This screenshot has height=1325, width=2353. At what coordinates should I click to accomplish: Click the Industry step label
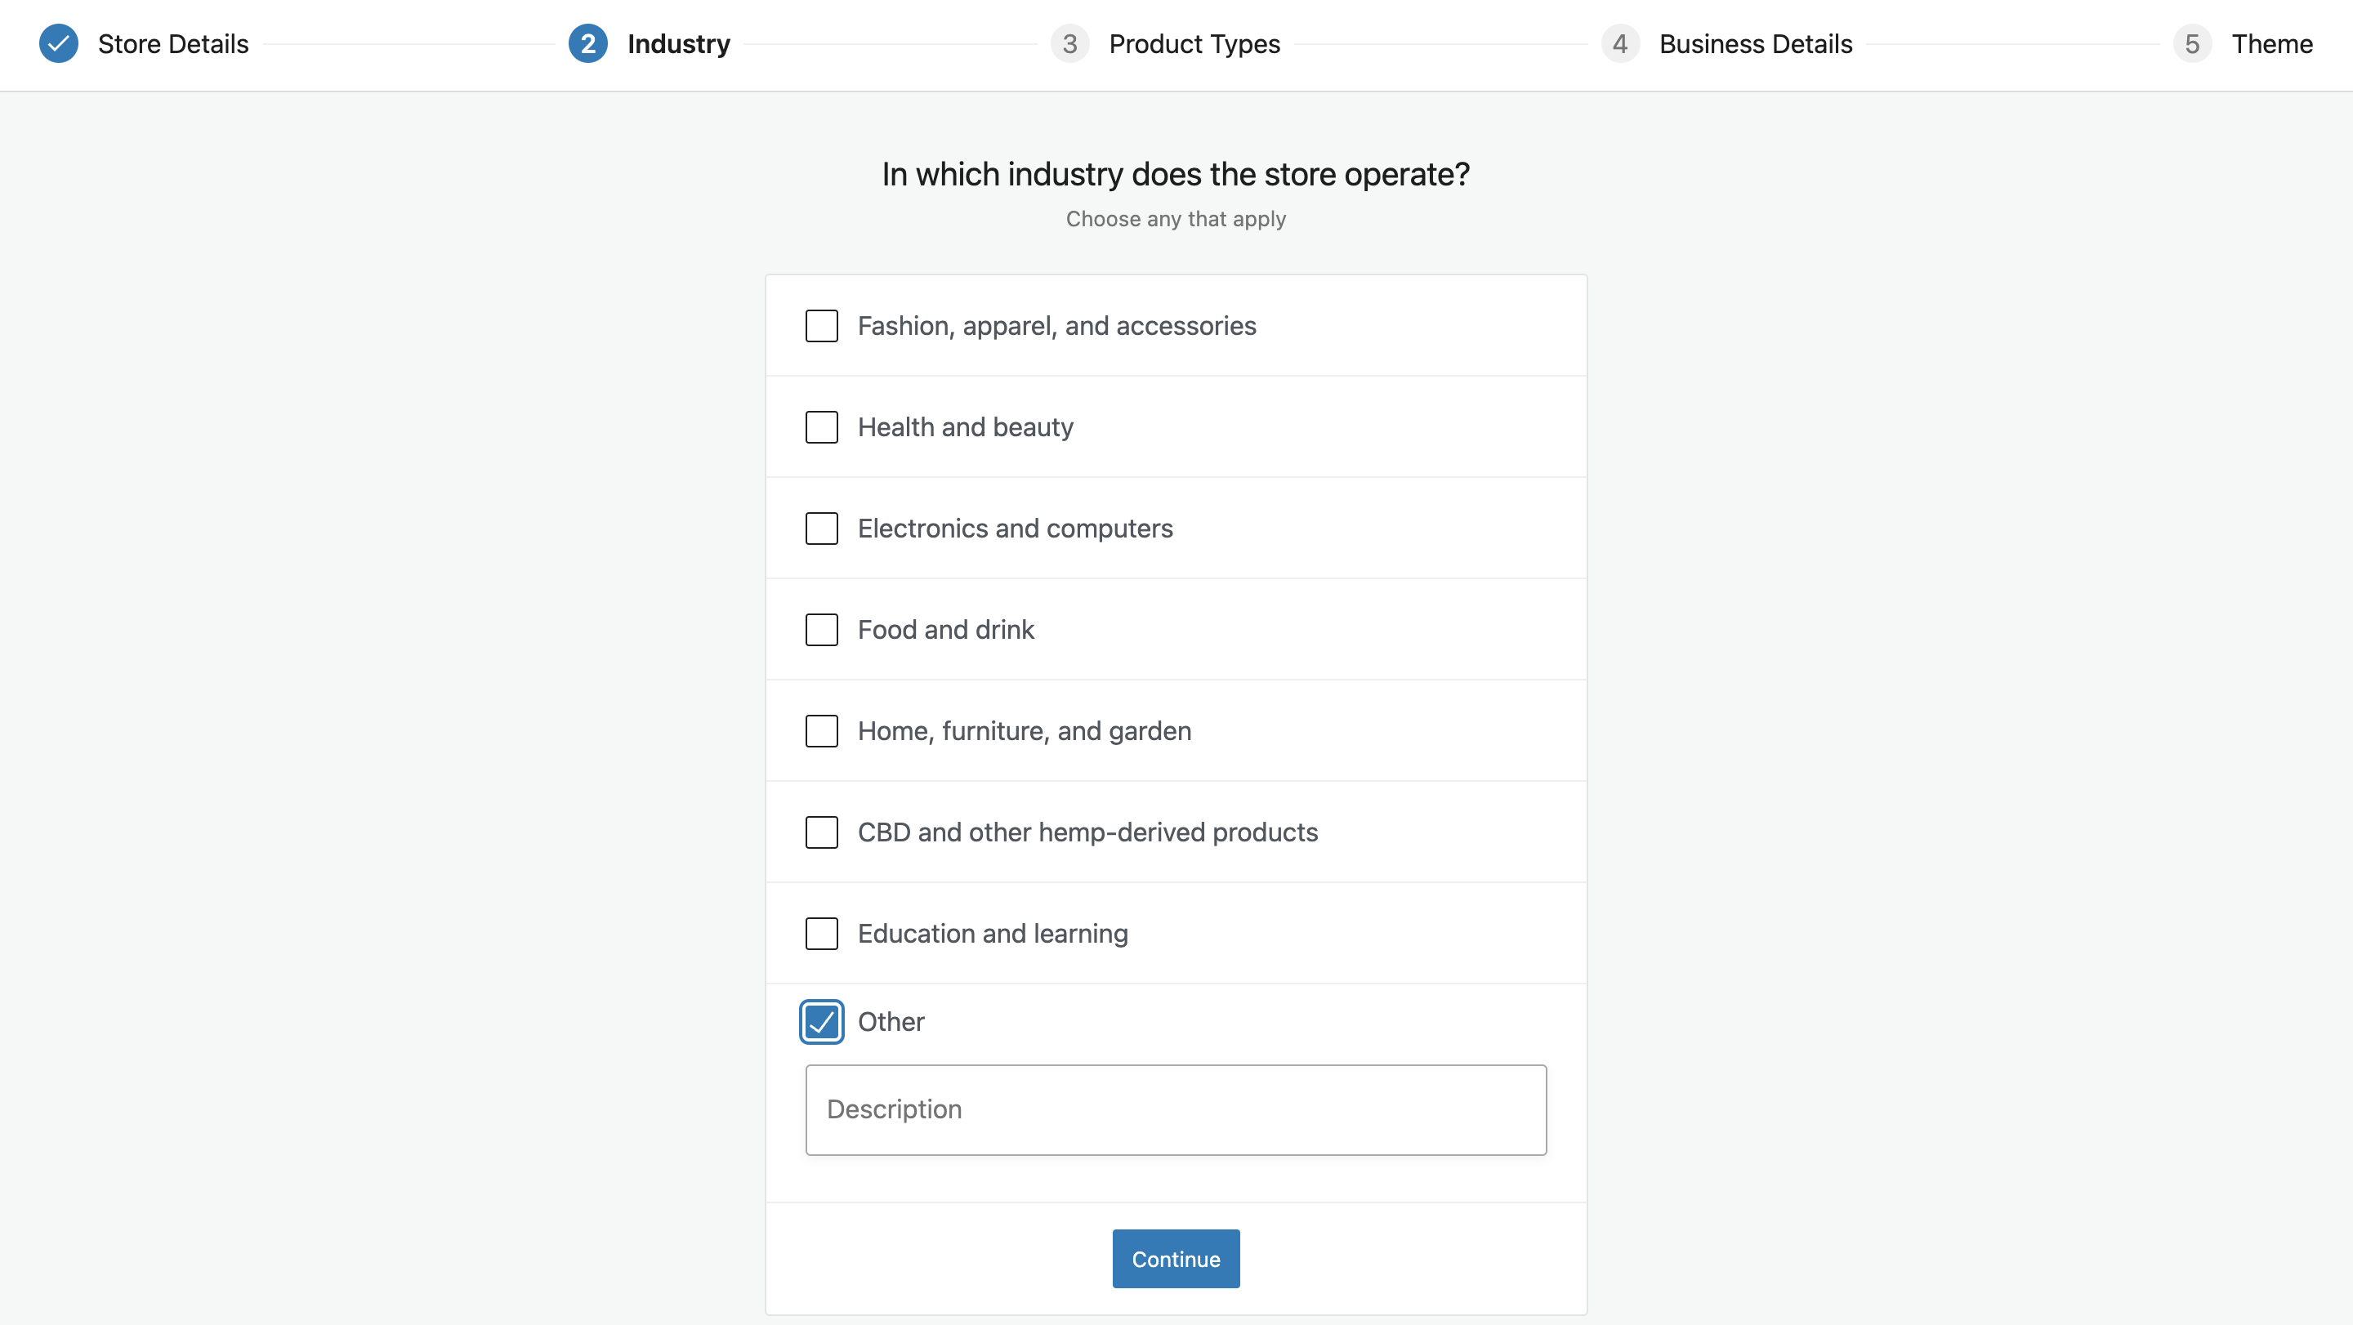point(679,44)
